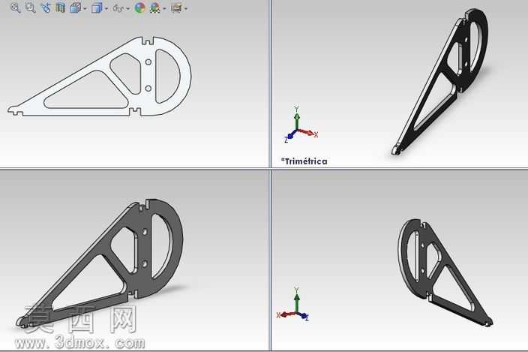Expand the View Orientation dropdown arrow
Viewport: 528px width, 352px height.
pos(85,8)
